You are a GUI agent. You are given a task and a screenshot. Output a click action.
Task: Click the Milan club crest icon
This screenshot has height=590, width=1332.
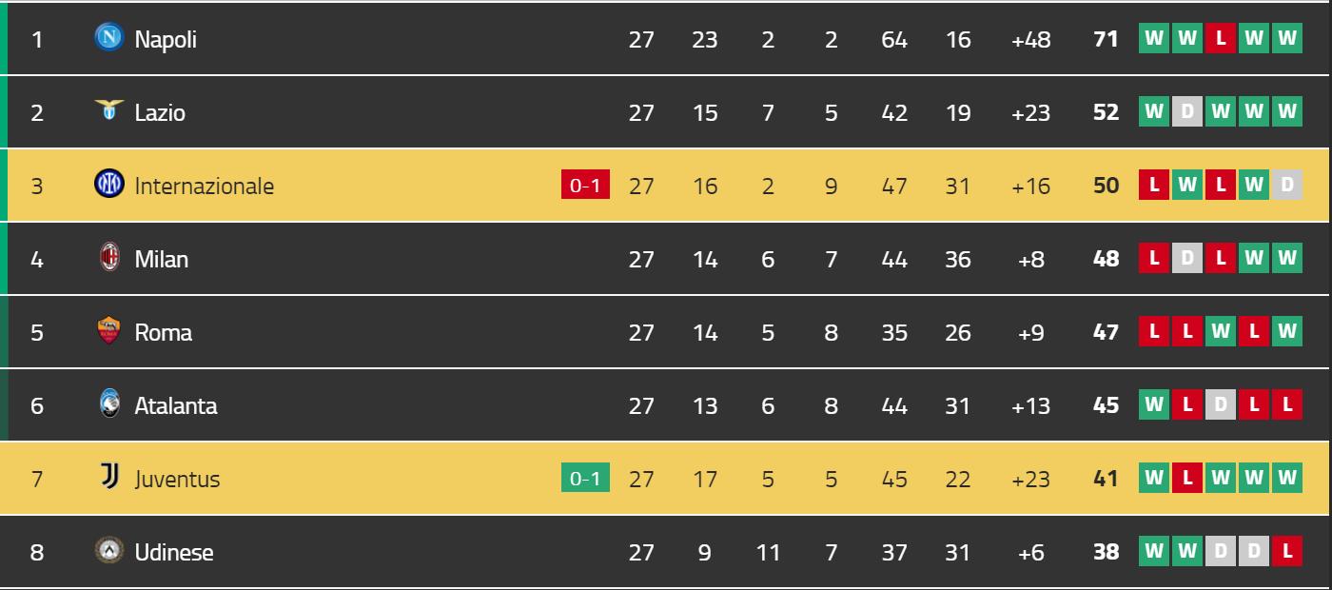click(109, 258)
